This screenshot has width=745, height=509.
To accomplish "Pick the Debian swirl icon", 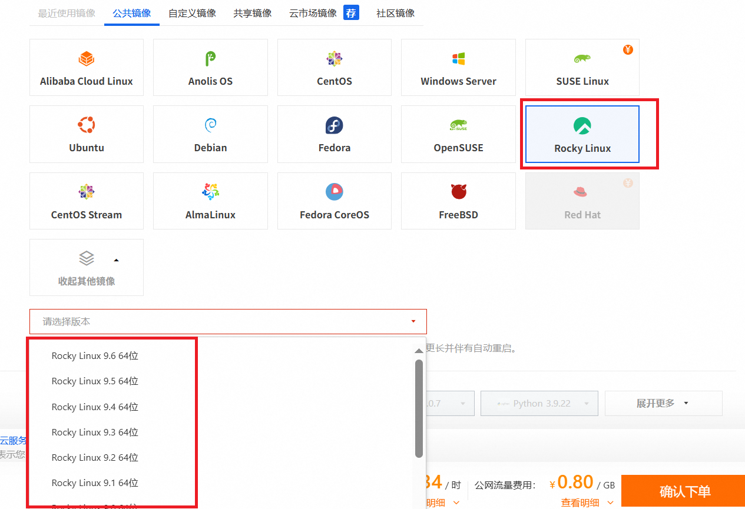I will click(210, 125).
